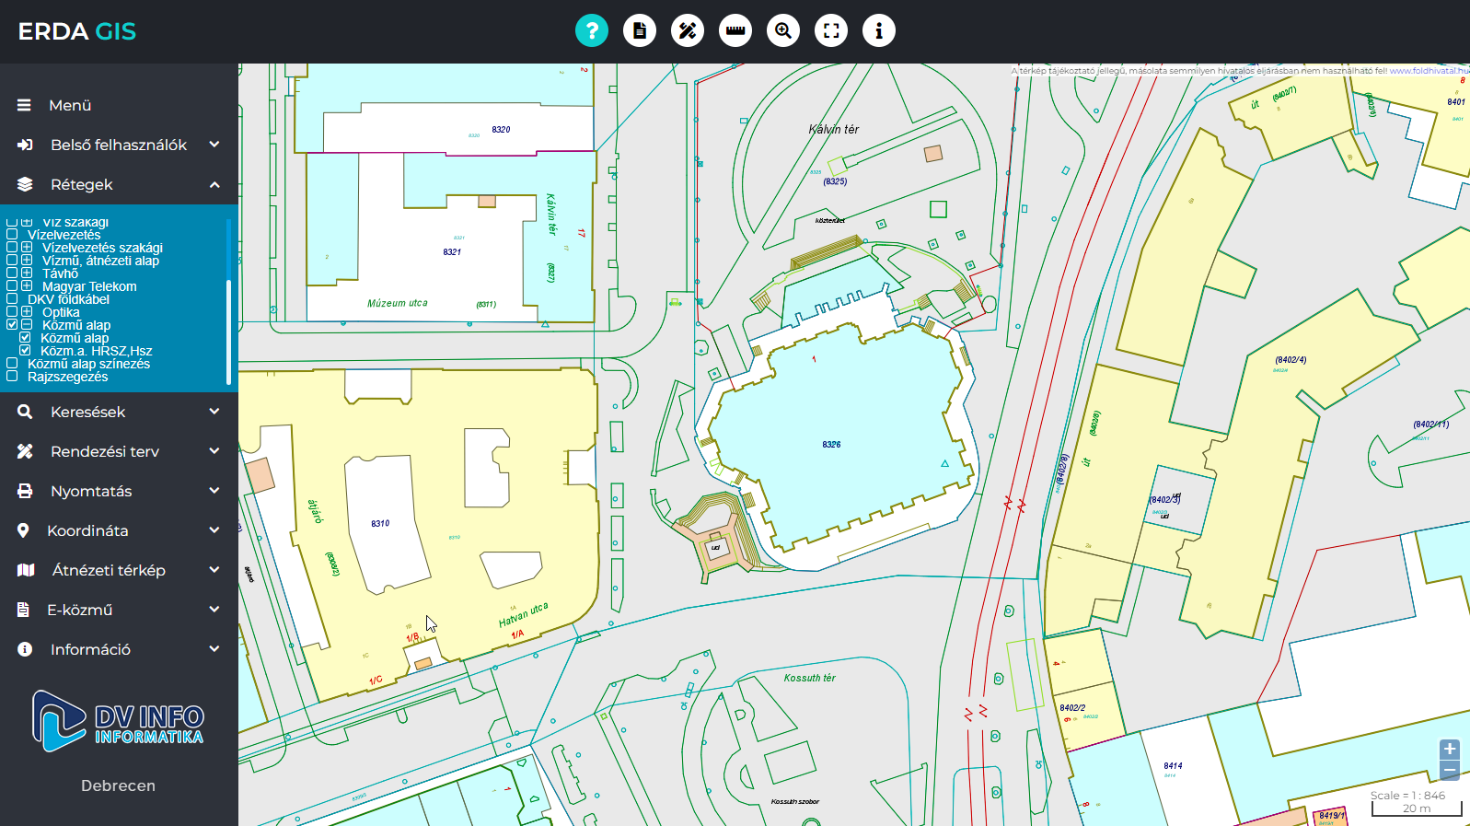Zoom out with the map minus button
Viewport: 1470px width, 826px height.
click(1450, 770)
